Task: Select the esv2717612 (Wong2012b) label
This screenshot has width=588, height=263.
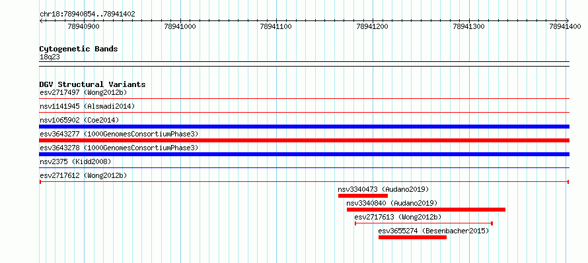Action: (83, 175)
